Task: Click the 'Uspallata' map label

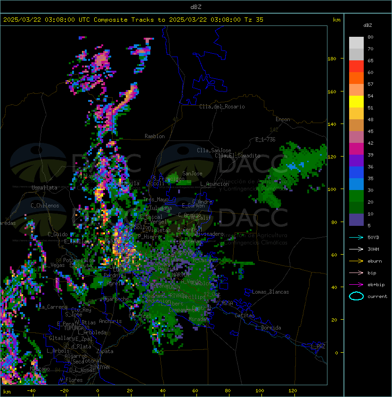Action: click(44, 188)
